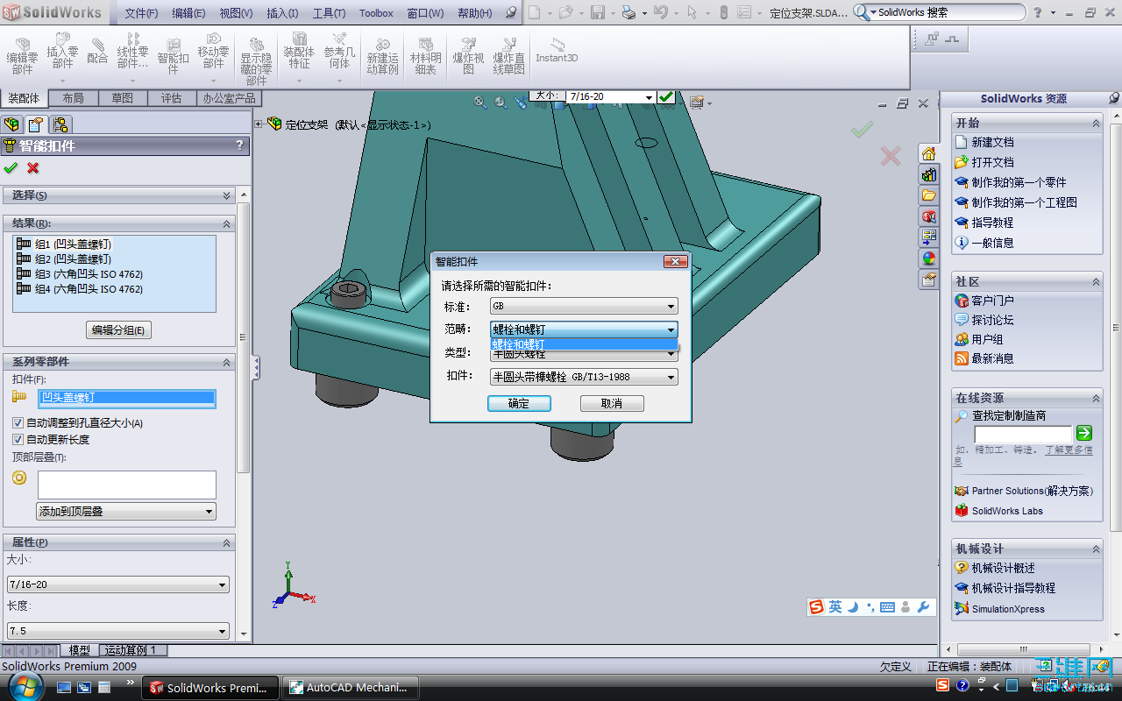Click the 扣件 name input field
Image resolution: width=1122 pixels, height=701 pixels.
coord(127,398)
